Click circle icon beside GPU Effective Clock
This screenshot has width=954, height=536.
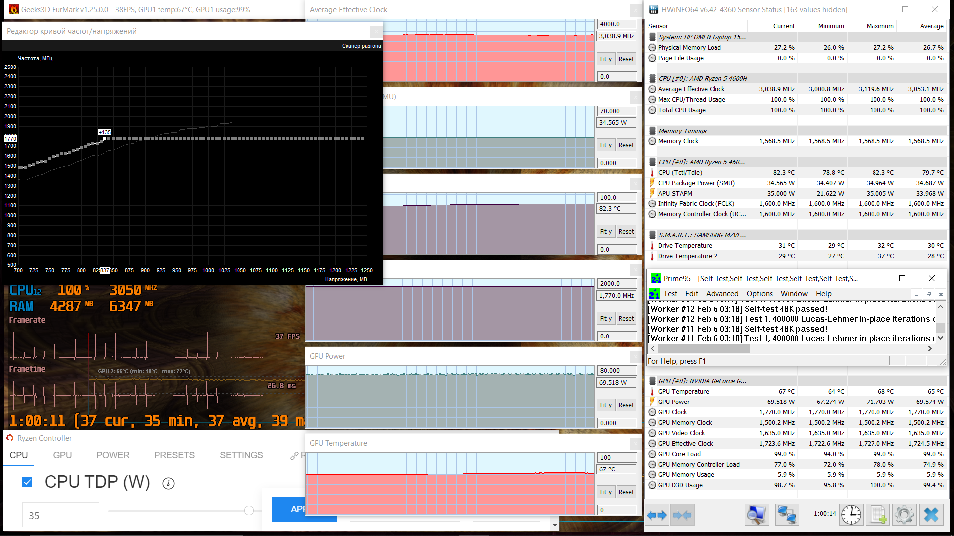coord(652,444)
